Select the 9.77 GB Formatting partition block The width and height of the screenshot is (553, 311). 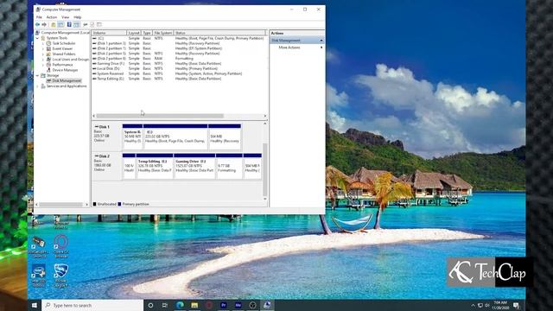pos(229,166)
